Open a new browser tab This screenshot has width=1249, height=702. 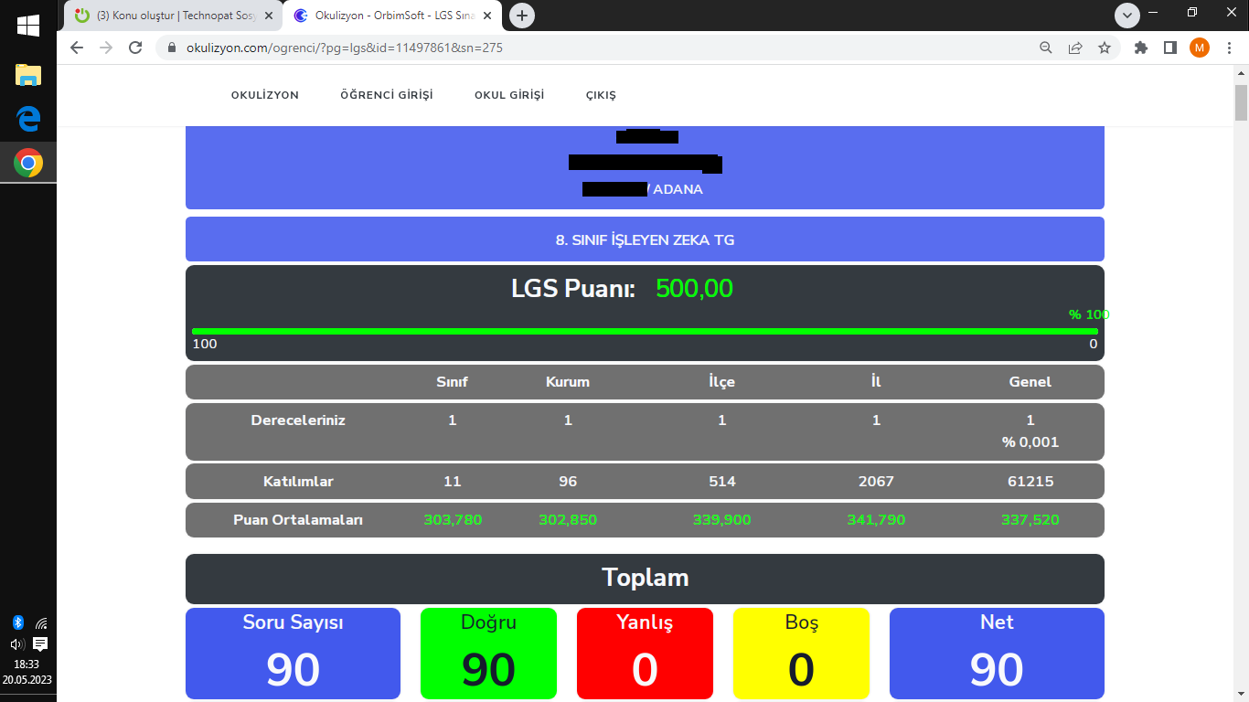522,16
